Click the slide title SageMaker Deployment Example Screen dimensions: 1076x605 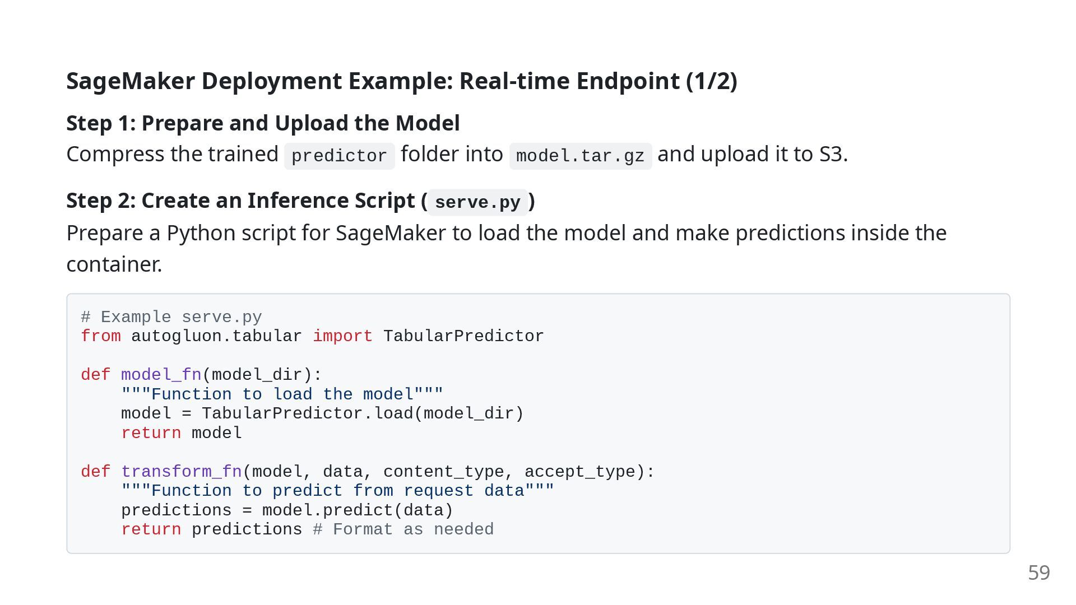pyautogui.click(x=401, y=81)
